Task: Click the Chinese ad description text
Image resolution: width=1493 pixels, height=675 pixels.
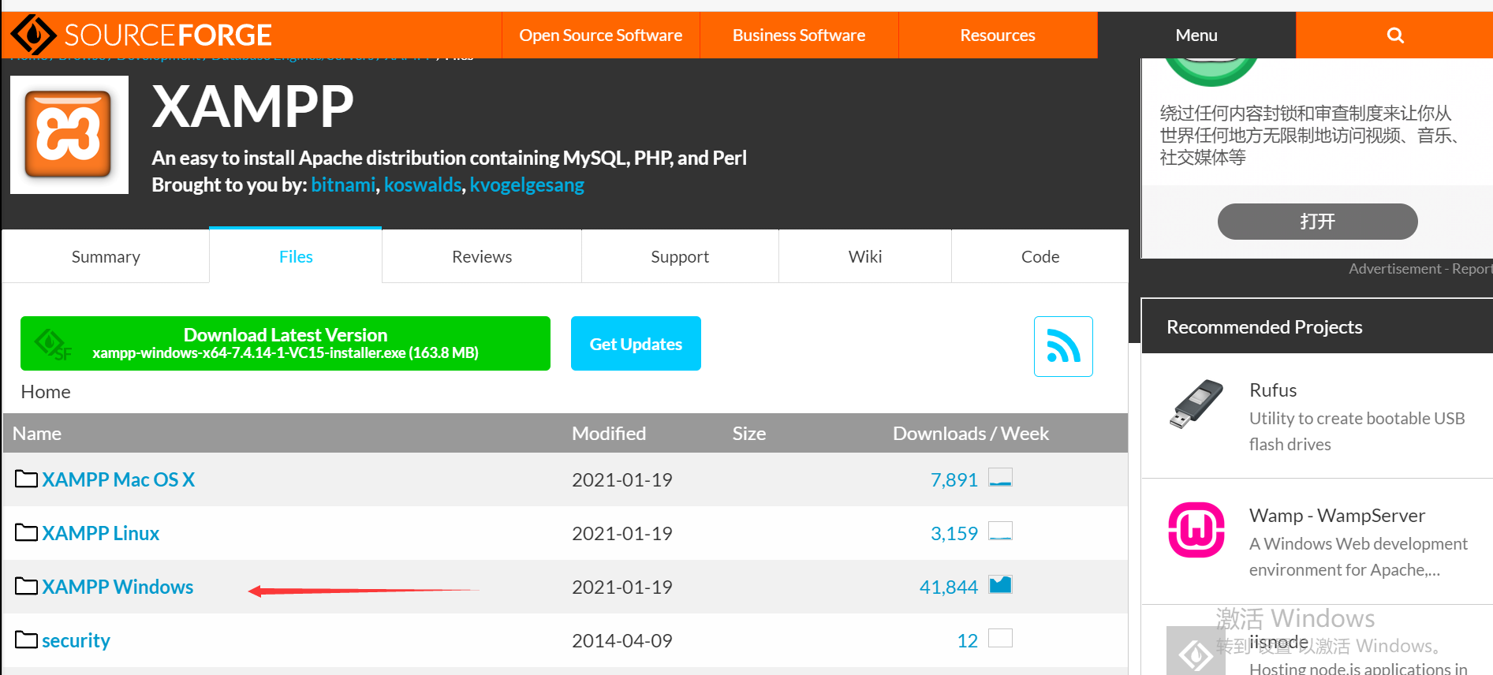Action: 1309,135
